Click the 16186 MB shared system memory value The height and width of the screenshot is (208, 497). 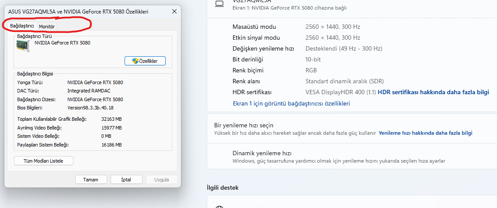click(x=111, y=145)
